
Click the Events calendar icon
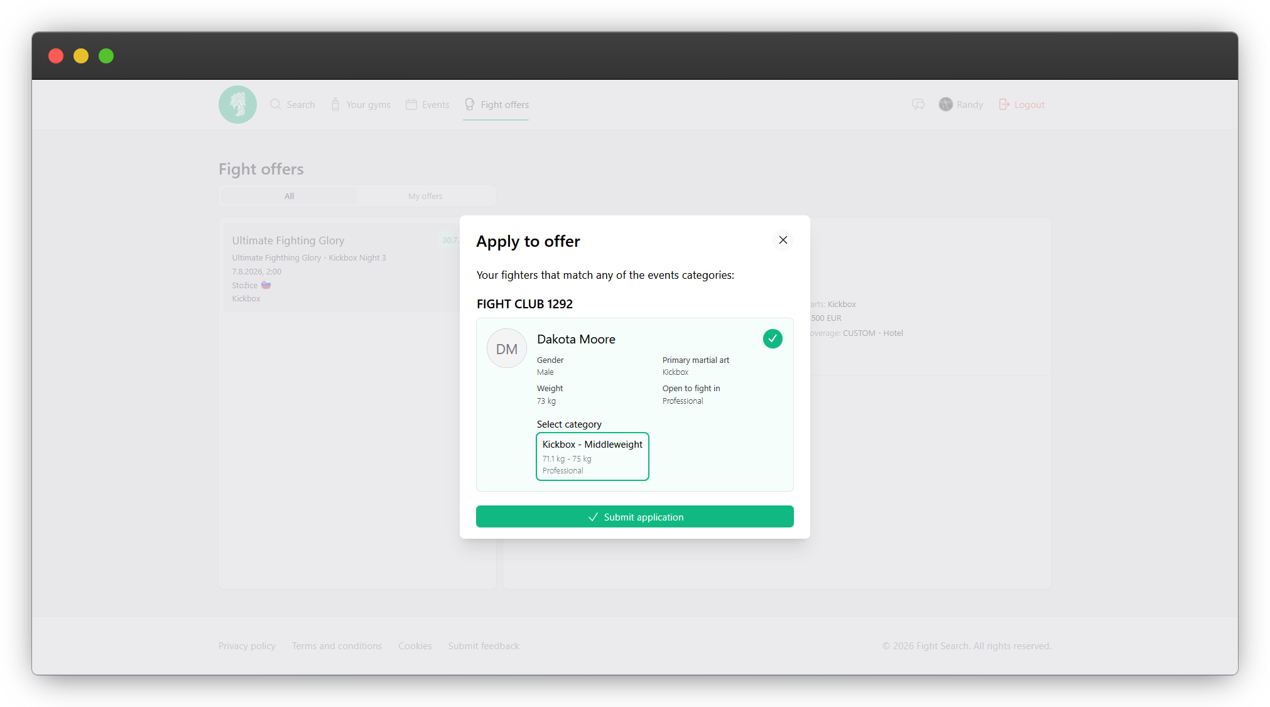tap(411, 104)
